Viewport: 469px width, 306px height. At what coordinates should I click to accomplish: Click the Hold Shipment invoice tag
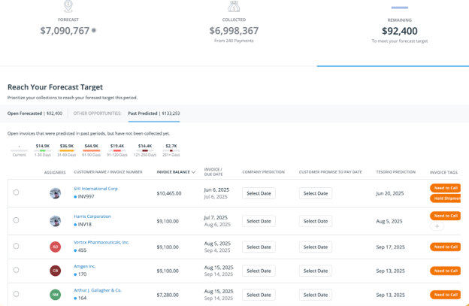(x=445, y=198)
